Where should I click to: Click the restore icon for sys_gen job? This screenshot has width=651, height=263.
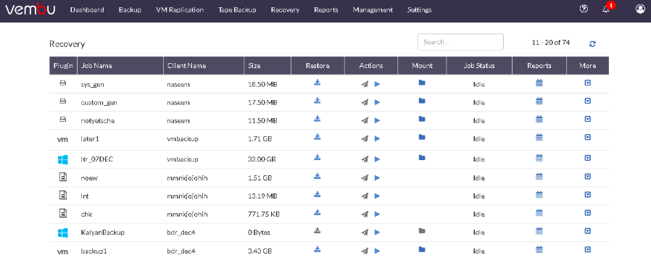pos(318,83)
